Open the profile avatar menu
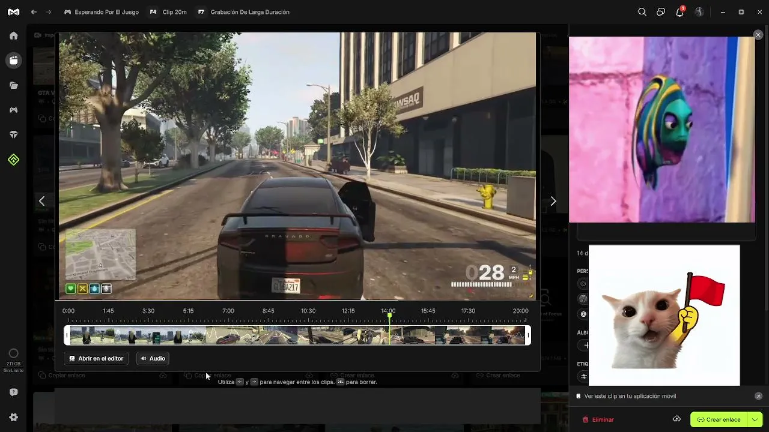The height and width of the screenshot is (432, 769). 699,12
